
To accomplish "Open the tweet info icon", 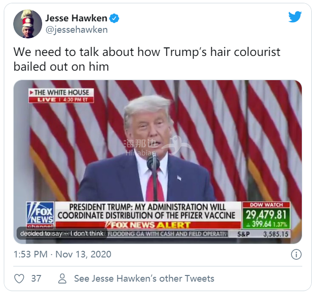I will pyautogui.click(x=296, y=254).
